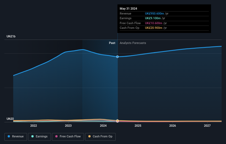
Task: Click the Cash From Op label in tooltip
Action: [130, 28]
